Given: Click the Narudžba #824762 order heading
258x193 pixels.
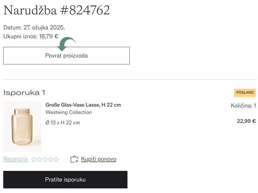Looking at the screenshot, I should [x=57, y=10].
